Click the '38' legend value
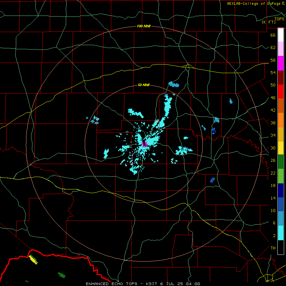Viewport: 286px width, 286px height. [273, 123]
